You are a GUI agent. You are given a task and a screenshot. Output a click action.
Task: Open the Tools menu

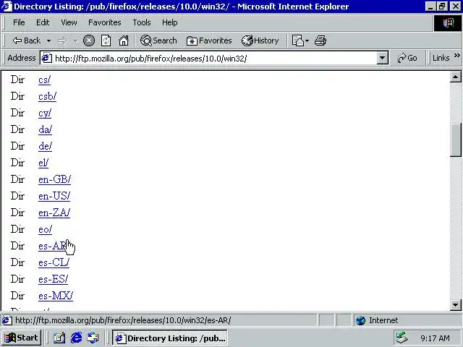pyautogui.click(x=142, y=22)
